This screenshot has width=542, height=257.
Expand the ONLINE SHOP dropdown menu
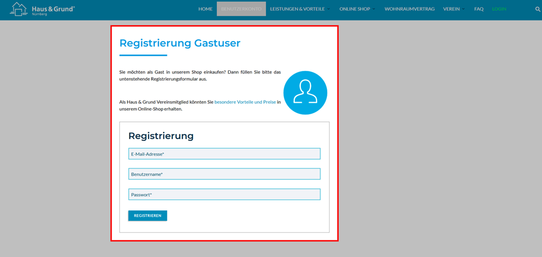[357, 9]
